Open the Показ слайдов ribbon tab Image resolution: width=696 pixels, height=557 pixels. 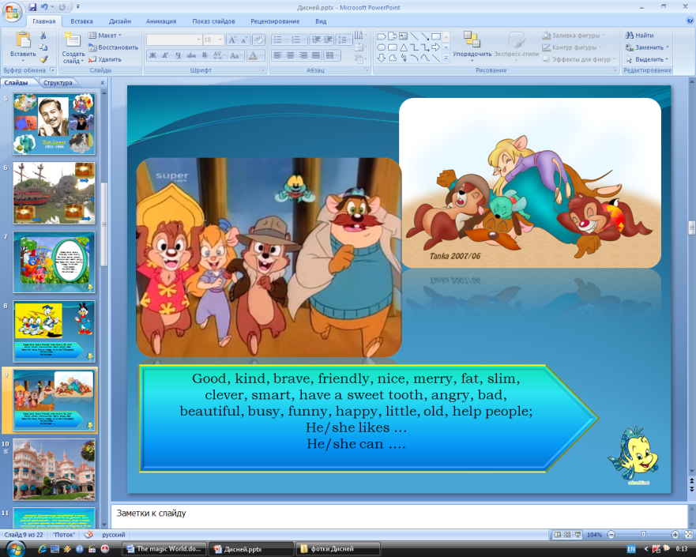tap(213, 21)
